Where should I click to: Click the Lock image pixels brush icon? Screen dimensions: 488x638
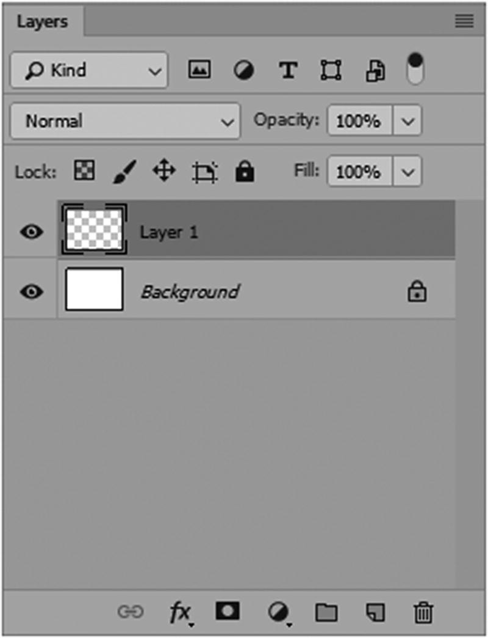click(124, 171)
